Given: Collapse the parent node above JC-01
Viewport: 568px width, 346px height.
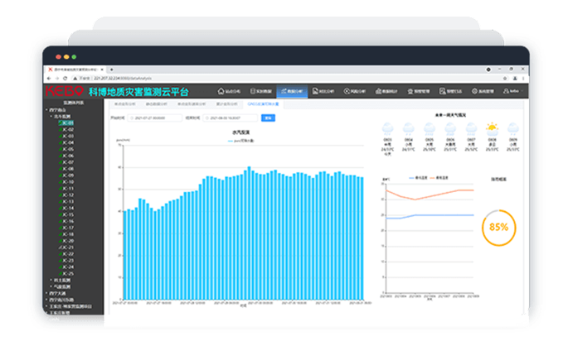Looking at the screenshot, I should (52, 117).
